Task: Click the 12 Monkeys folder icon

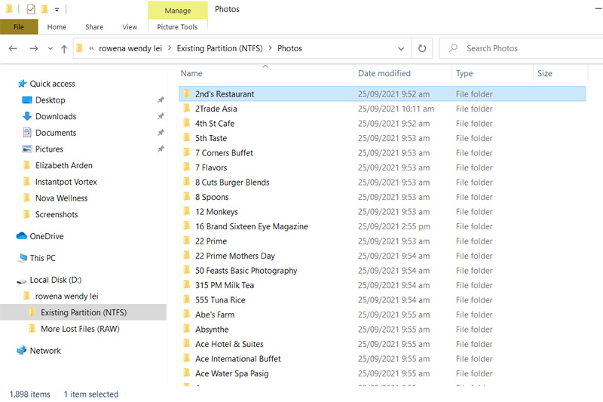Action: tap(187, 212)
